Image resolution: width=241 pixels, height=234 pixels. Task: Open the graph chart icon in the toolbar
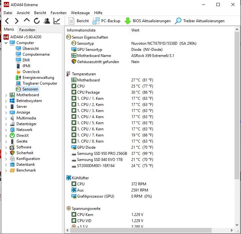(57, 21)
